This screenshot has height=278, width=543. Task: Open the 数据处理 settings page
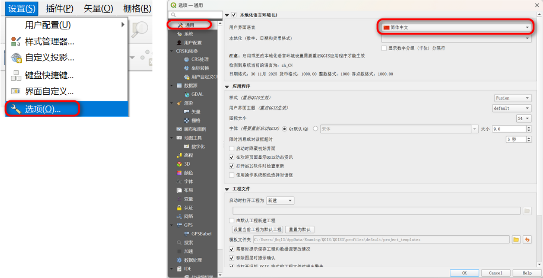tap(192, 260)
